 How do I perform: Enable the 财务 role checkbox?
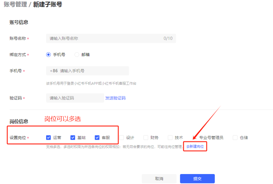coord(146,138)
